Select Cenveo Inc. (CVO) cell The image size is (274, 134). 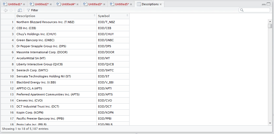tap(56, 100)
